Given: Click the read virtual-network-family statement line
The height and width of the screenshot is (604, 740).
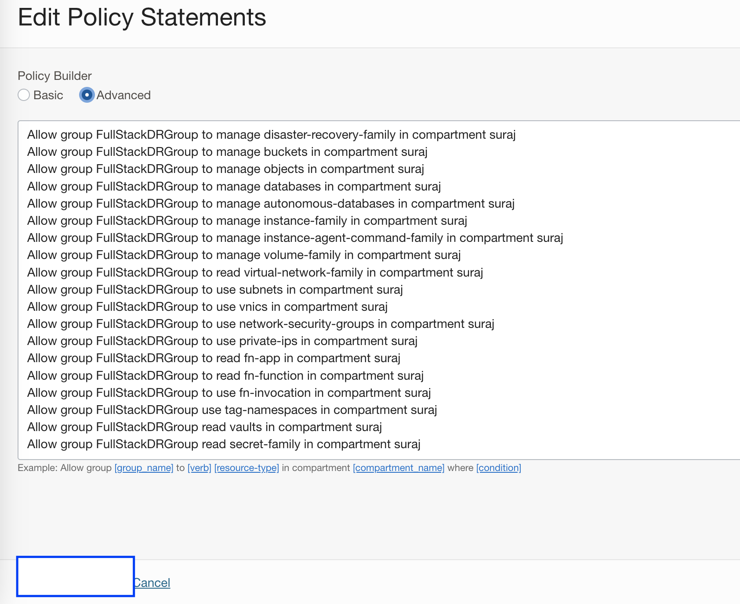Looking at the screenshot, I should tap(255, 273).
